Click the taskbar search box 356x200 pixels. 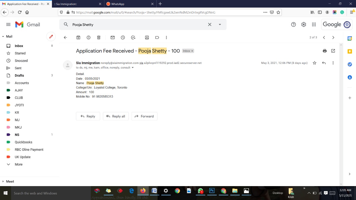click(x=51, y=193)
